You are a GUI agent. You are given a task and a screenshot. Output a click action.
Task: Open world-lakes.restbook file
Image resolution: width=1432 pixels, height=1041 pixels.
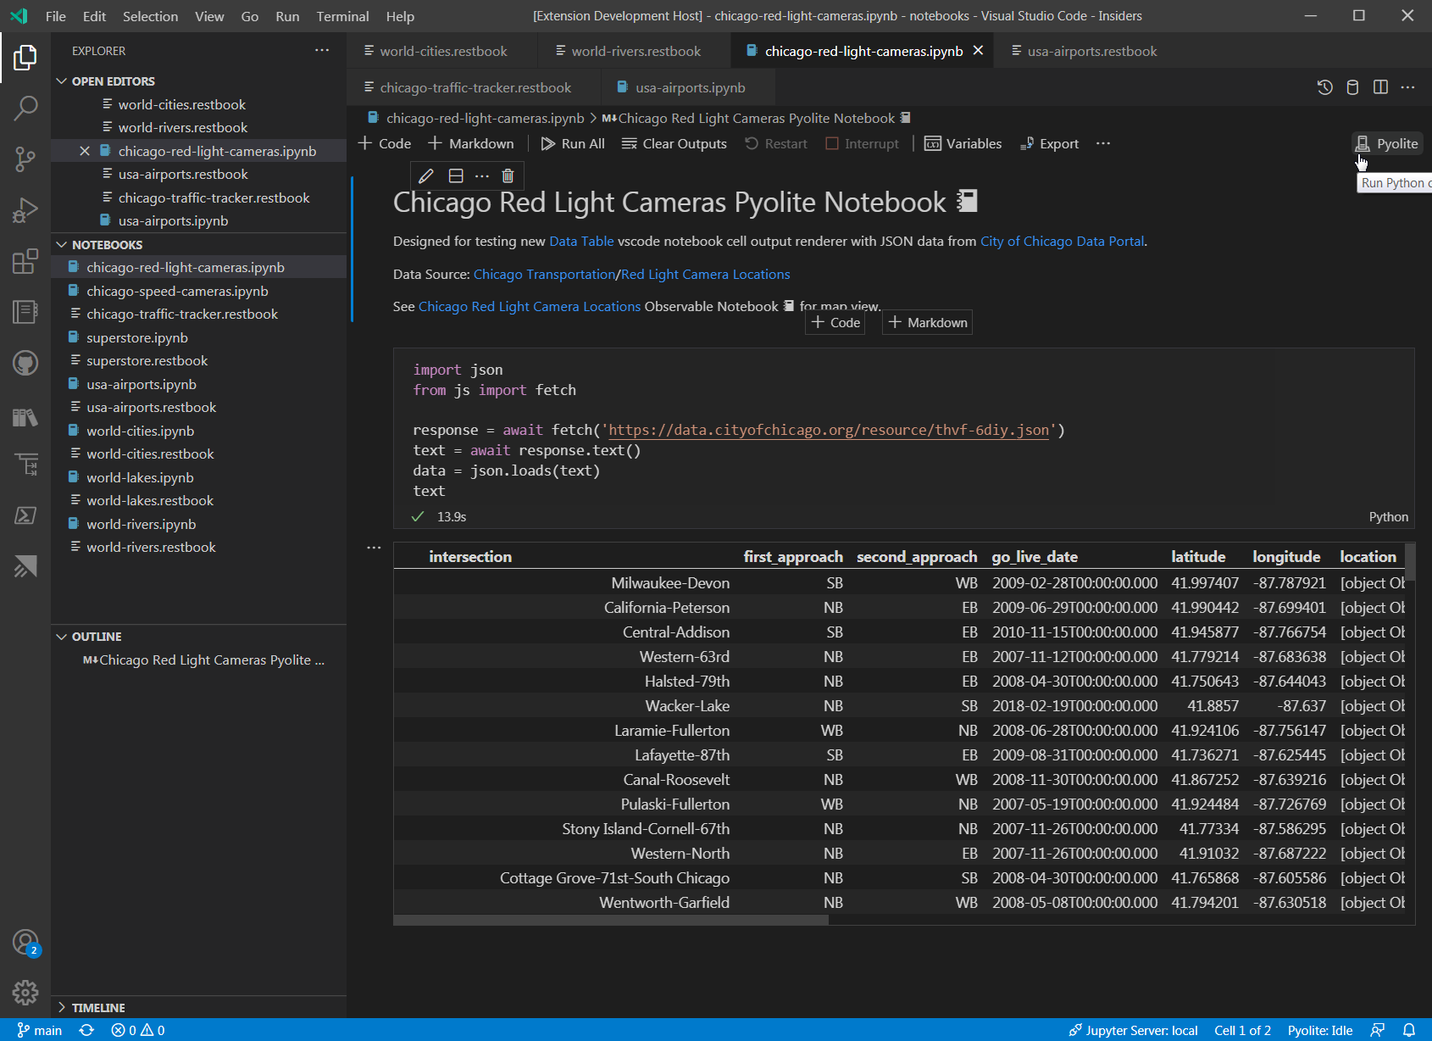pyautogui.click(x=150, y=500)
